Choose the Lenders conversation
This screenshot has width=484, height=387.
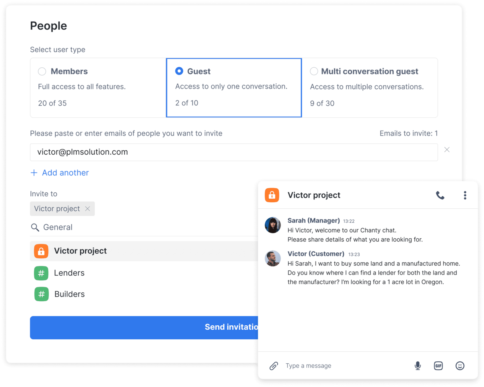(69, 273)
